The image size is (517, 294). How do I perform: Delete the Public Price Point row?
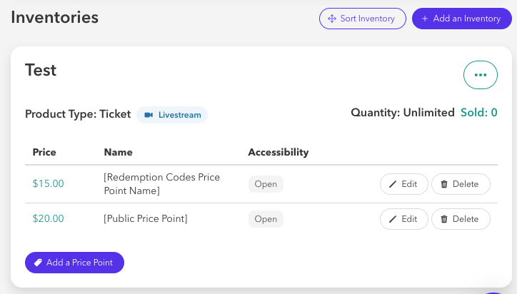click(461, 219)
